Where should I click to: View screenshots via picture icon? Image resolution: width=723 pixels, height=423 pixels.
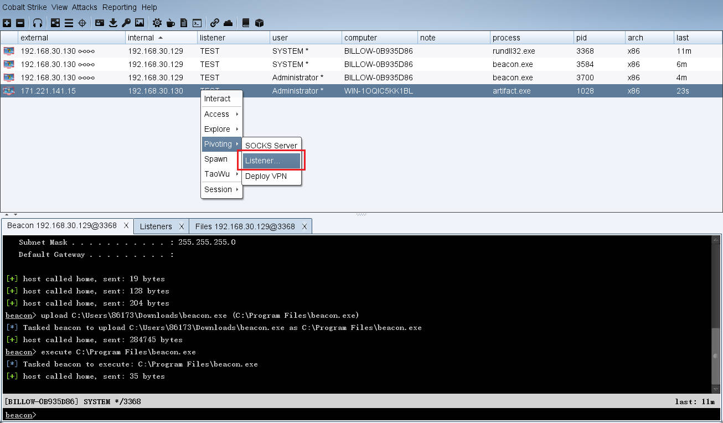click(140, 23)
